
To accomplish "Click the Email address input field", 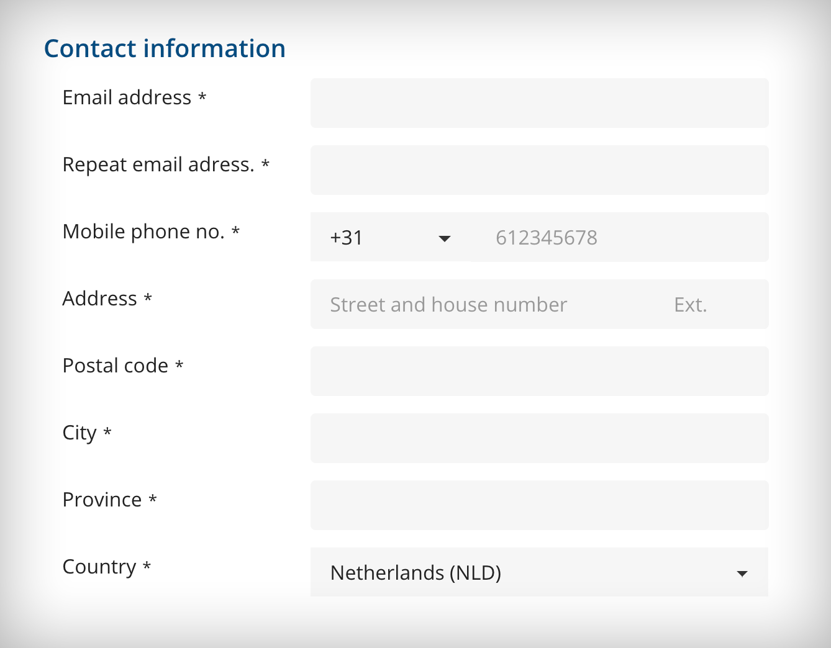I will pos(539,103).
